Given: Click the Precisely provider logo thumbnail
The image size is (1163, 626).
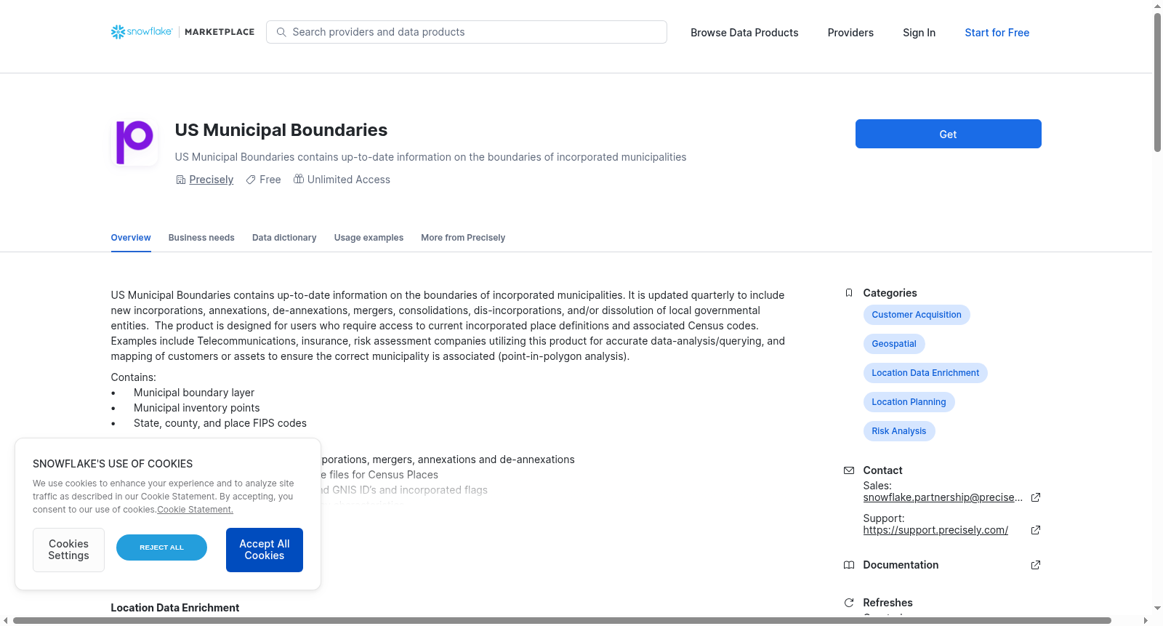Looking at the screenshot, I should point(134,143).
